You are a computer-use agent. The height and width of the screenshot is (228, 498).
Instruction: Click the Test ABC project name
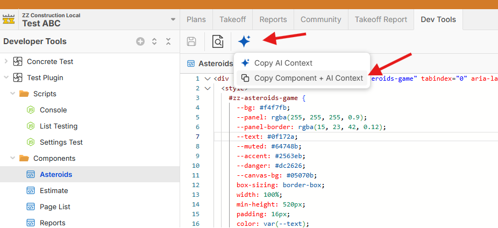[41, 23]
